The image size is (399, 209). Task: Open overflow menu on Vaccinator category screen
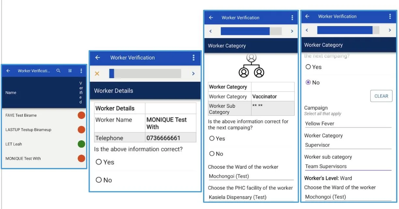pyautogui.click(x=292, y=18)
